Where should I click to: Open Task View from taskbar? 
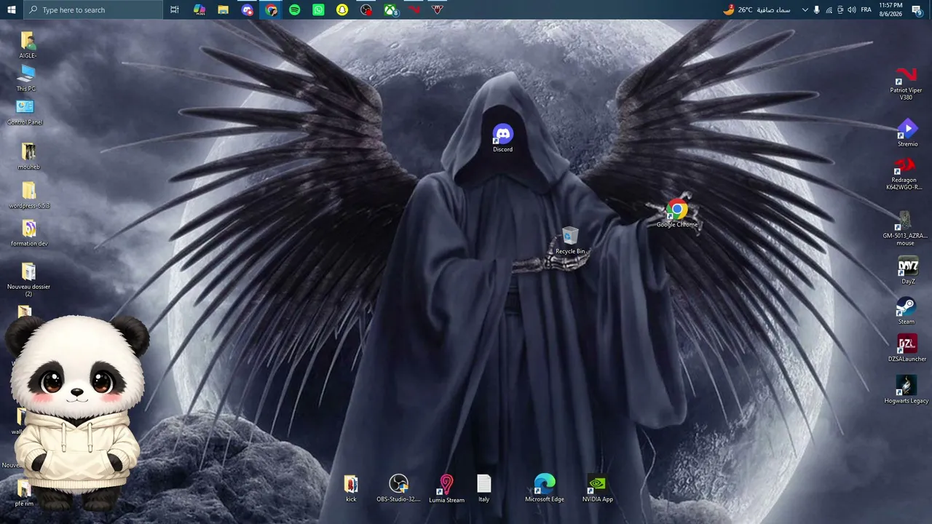pos(175,9)
